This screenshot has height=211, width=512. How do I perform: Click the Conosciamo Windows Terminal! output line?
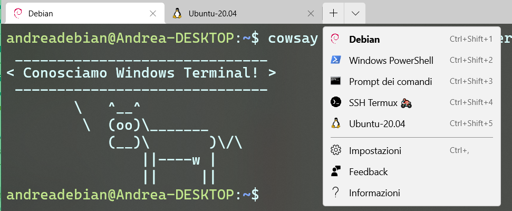pyautogui.click(x=141, y=73)
